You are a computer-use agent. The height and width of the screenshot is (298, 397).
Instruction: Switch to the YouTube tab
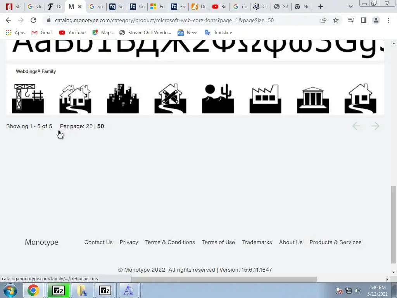point(219,7)
